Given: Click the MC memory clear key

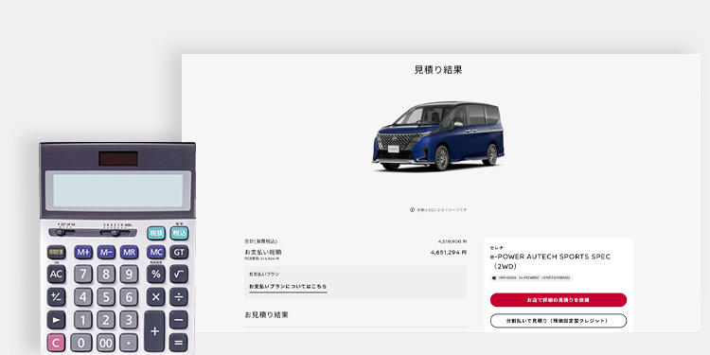Looking at the screenshot, I should 156,252.
